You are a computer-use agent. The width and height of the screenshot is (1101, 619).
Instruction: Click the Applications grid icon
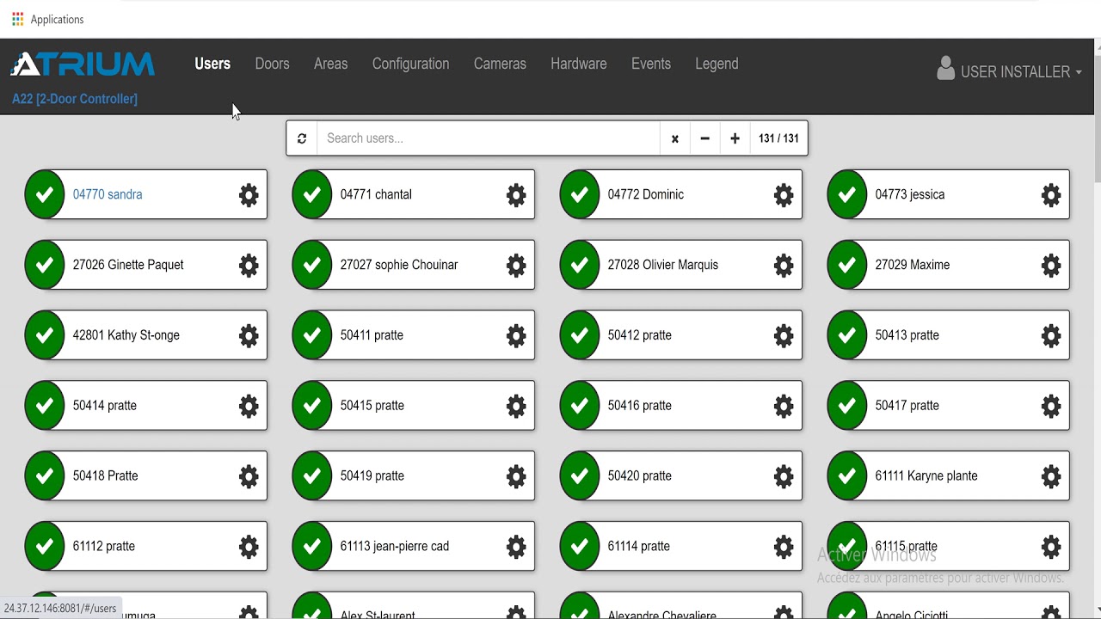coord(17,19)
